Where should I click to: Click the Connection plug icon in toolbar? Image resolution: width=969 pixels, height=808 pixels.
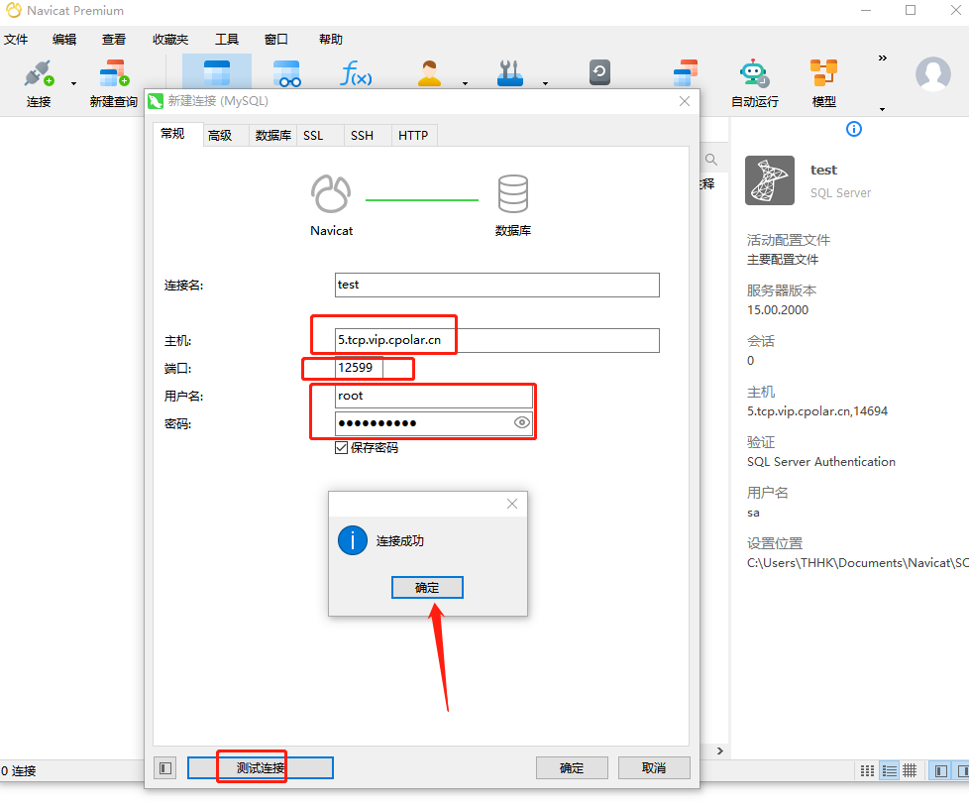click(39, 73)
